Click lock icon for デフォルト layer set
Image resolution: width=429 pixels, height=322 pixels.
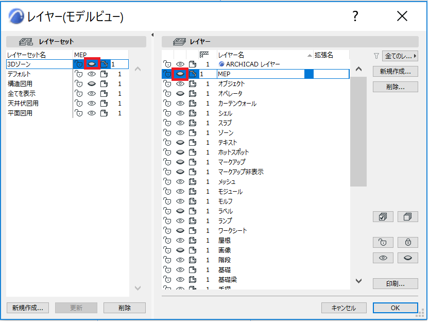[x=79, y=74]
